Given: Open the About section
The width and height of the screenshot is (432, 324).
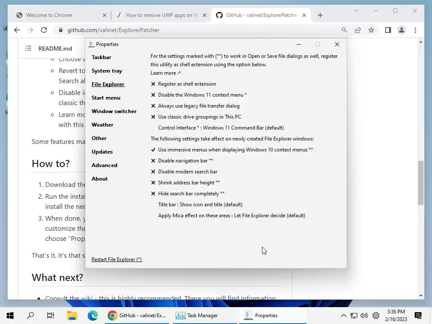Looking at the screenshot, I should (x=100, y=179).
